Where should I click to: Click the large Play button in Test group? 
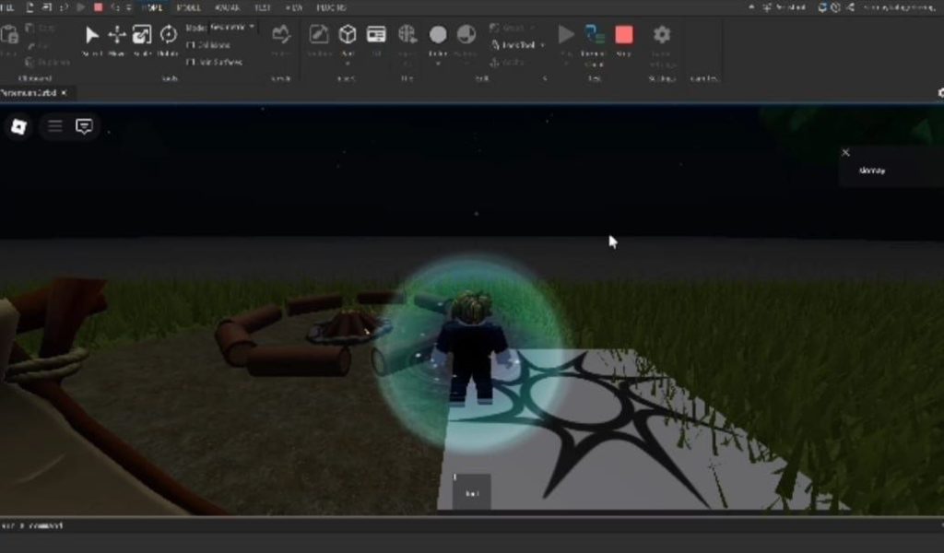566,34
